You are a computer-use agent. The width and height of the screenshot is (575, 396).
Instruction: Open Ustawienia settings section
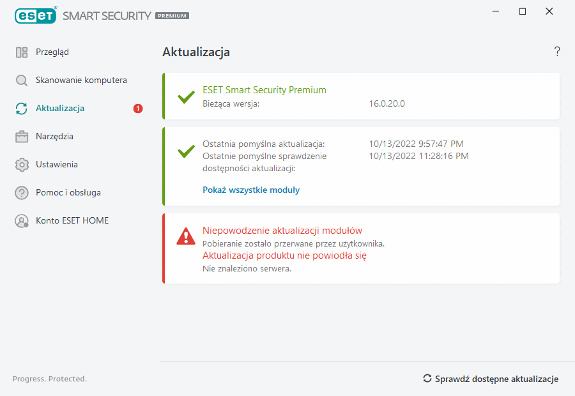tap(57, 165)
